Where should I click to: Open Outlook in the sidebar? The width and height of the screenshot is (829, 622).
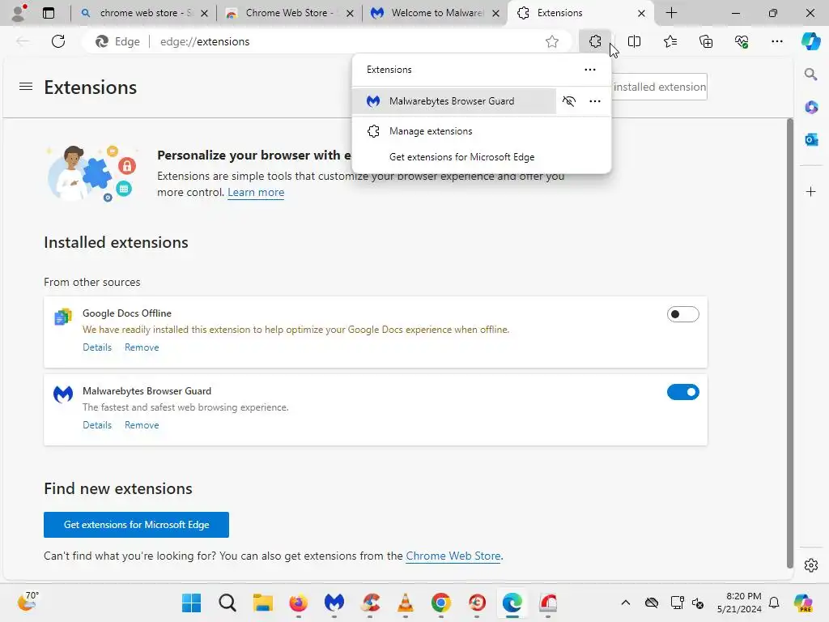[x=810, y=139]
